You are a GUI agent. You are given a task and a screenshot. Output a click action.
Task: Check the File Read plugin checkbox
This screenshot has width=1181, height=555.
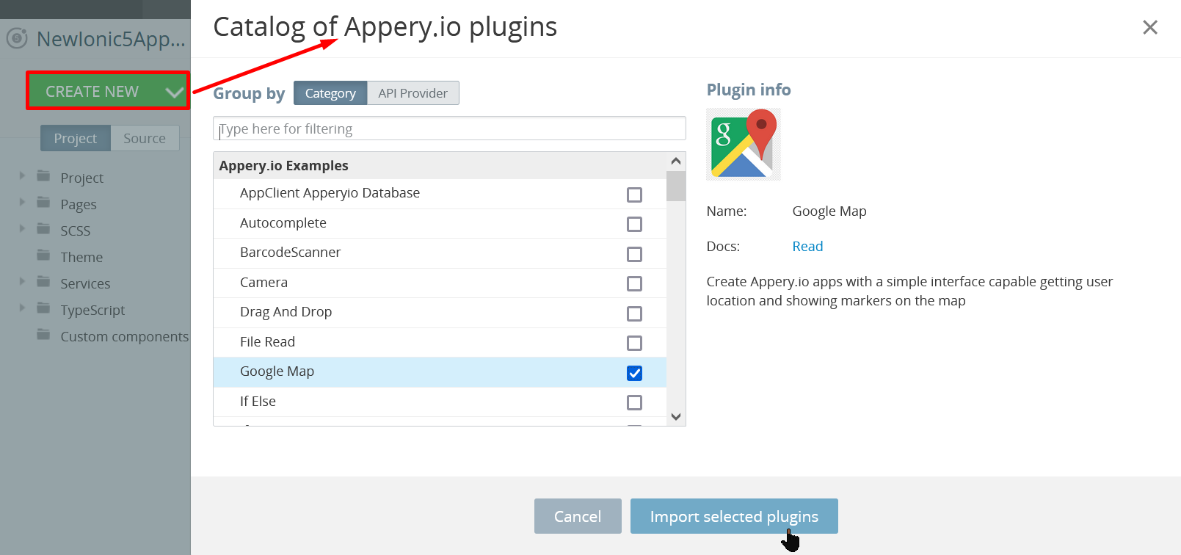coord(634,343)
